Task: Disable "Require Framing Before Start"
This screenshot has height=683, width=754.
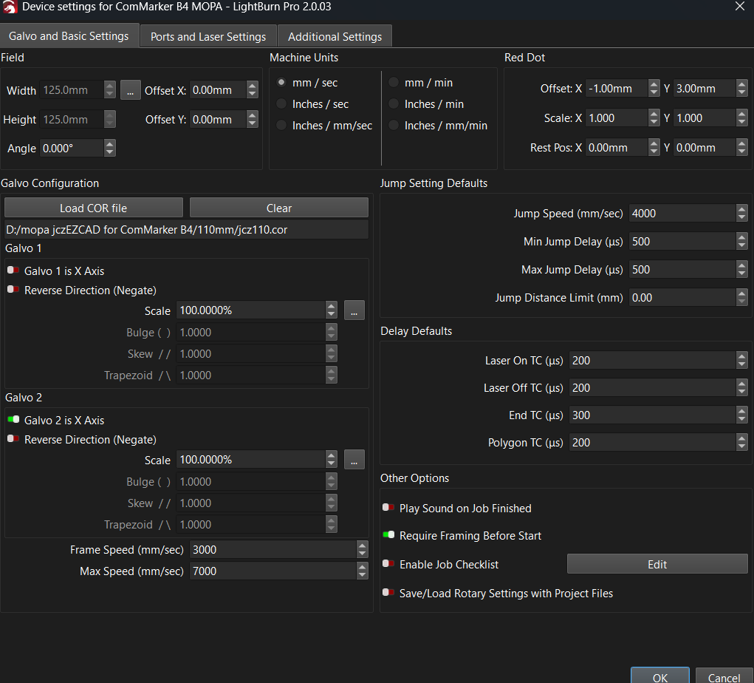Action: click(388, 536)
